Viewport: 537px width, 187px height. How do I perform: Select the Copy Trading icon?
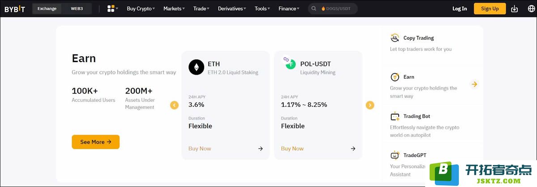click(x=395, y=38)
